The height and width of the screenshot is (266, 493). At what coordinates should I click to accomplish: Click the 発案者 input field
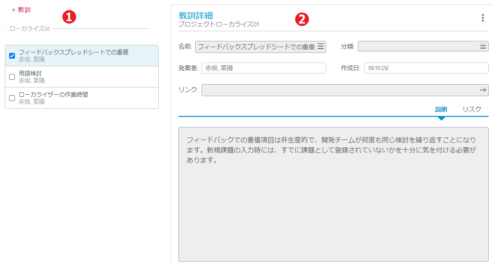(264, 68)
